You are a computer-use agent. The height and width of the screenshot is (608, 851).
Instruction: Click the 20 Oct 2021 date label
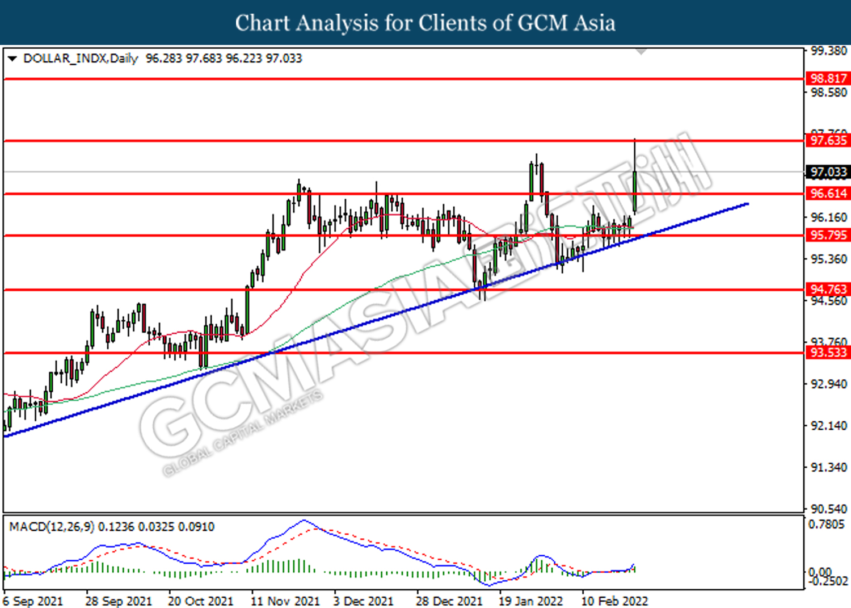[x=201, y=601]
